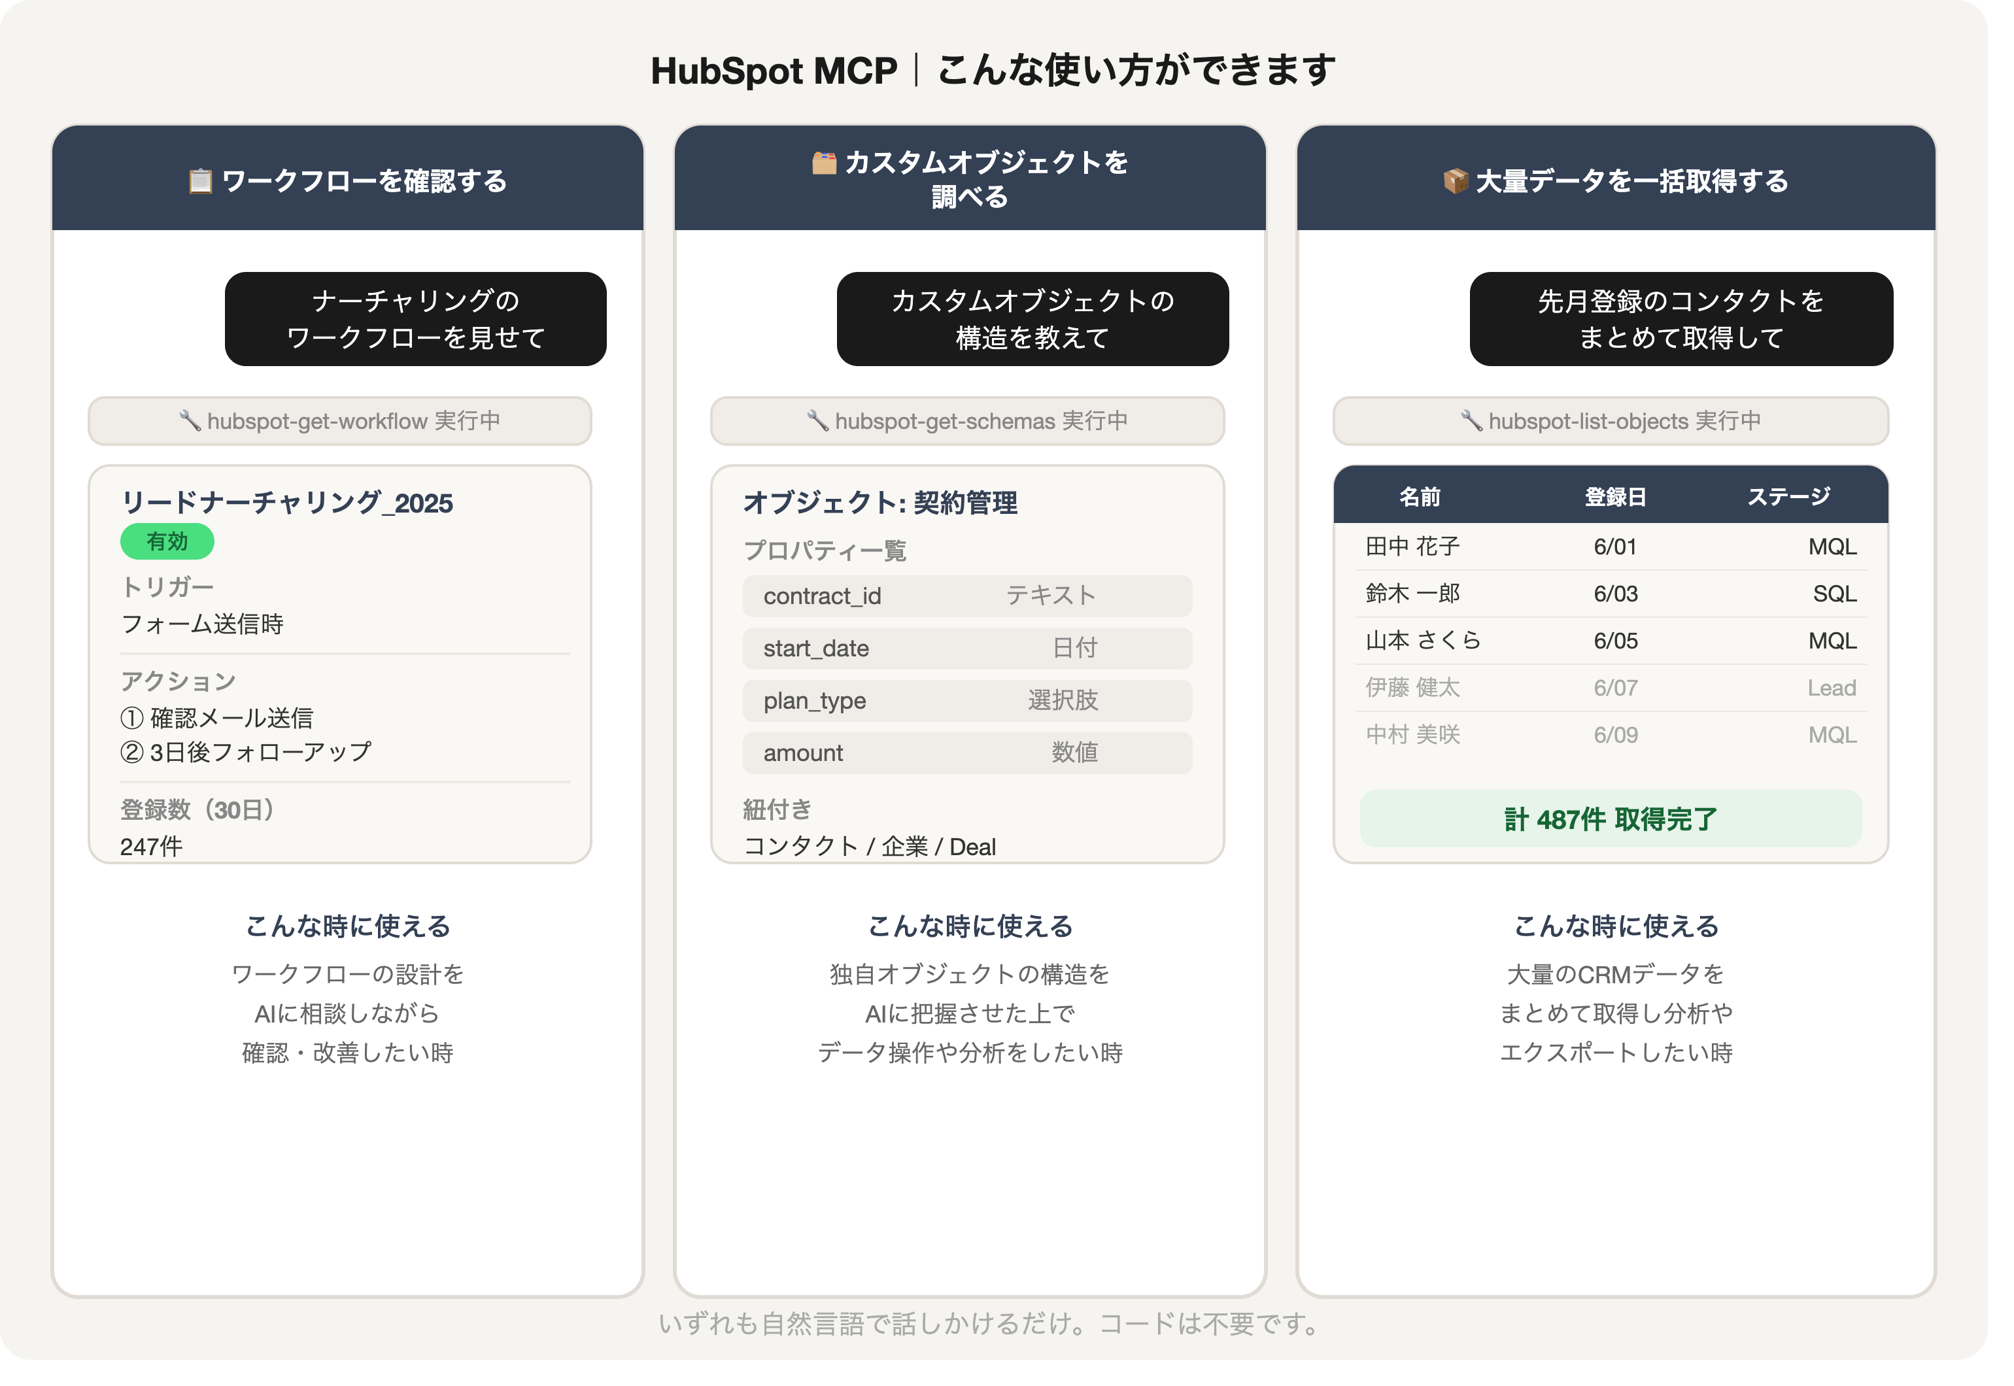
Task: Click the wrench icon before hubspot-list-objects
Action: point(1471,421)
